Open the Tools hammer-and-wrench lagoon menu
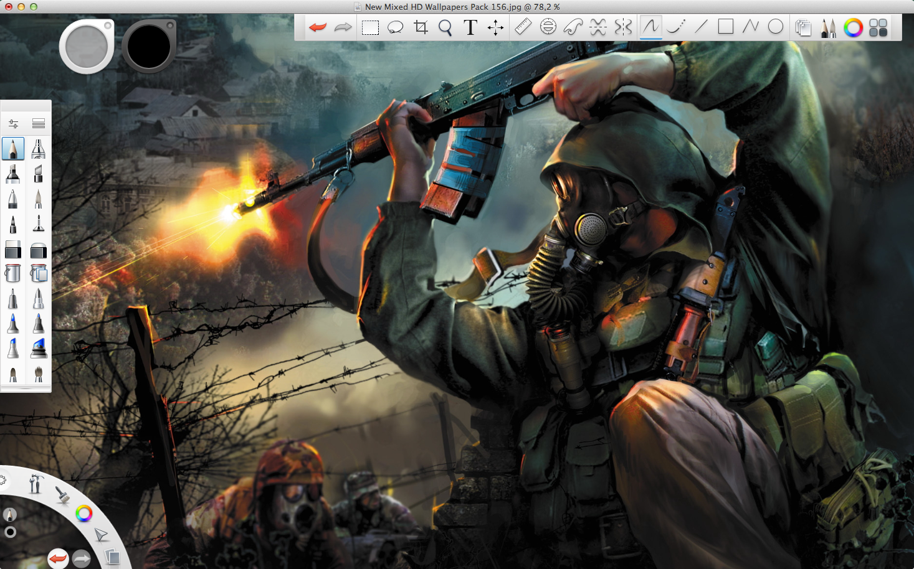914x569 pixels. click(x=36, y=484)
